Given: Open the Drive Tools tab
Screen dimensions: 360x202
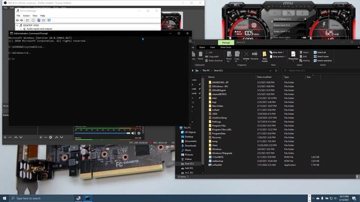Looking at the screenshot, I should [226, 47].
